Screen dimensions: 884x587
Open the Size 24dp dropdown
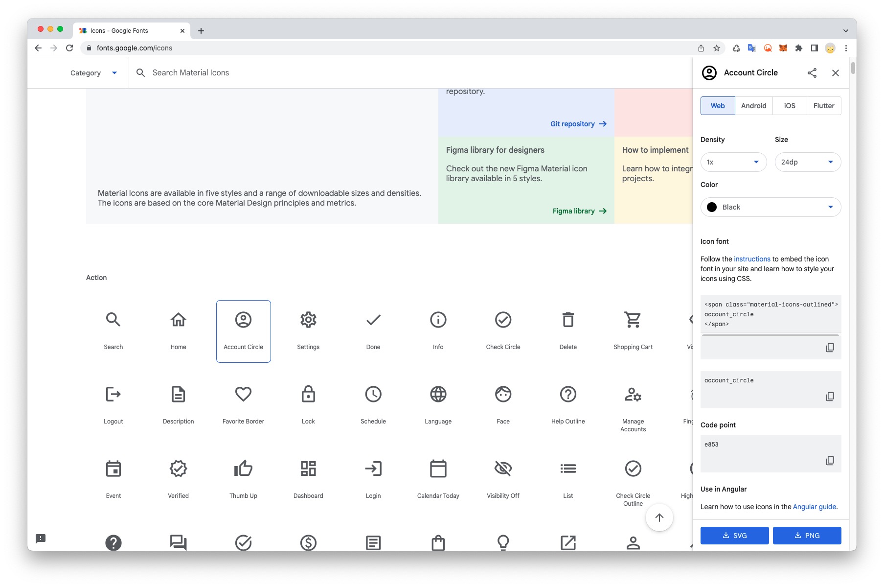808,162
